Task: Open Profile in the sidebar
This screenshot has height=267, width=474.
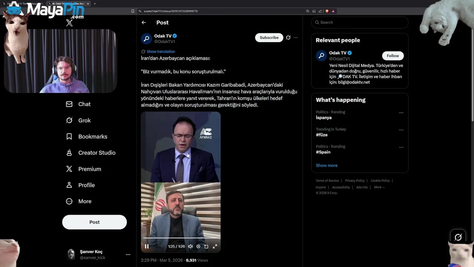Action: (x=80, y=185)
